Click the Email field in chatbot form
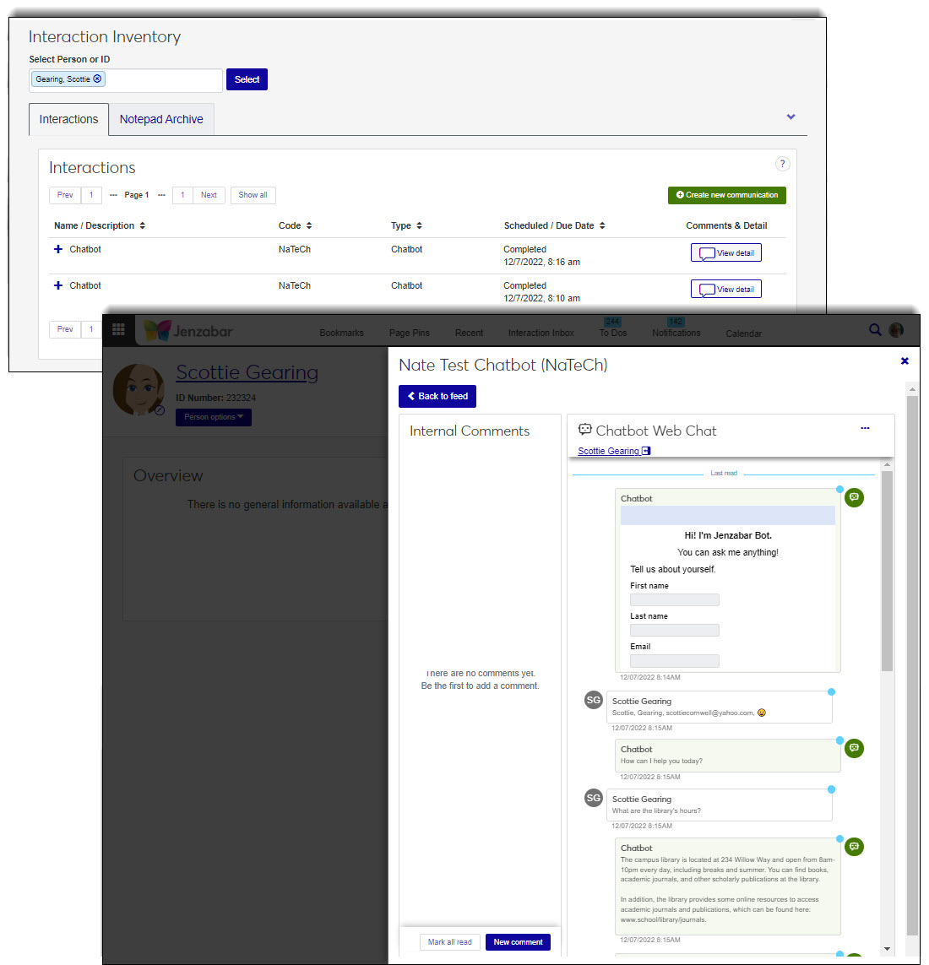This screenshot has height=965, width=929. coord(674,661)
